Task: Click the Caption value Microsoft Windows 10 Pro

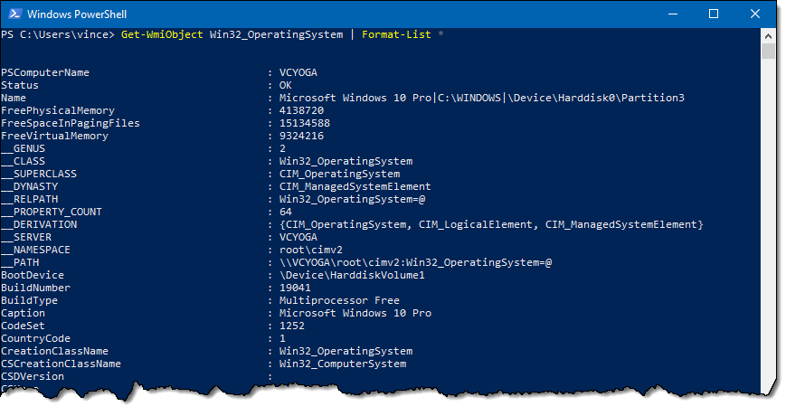Action: tap(355, 313)
